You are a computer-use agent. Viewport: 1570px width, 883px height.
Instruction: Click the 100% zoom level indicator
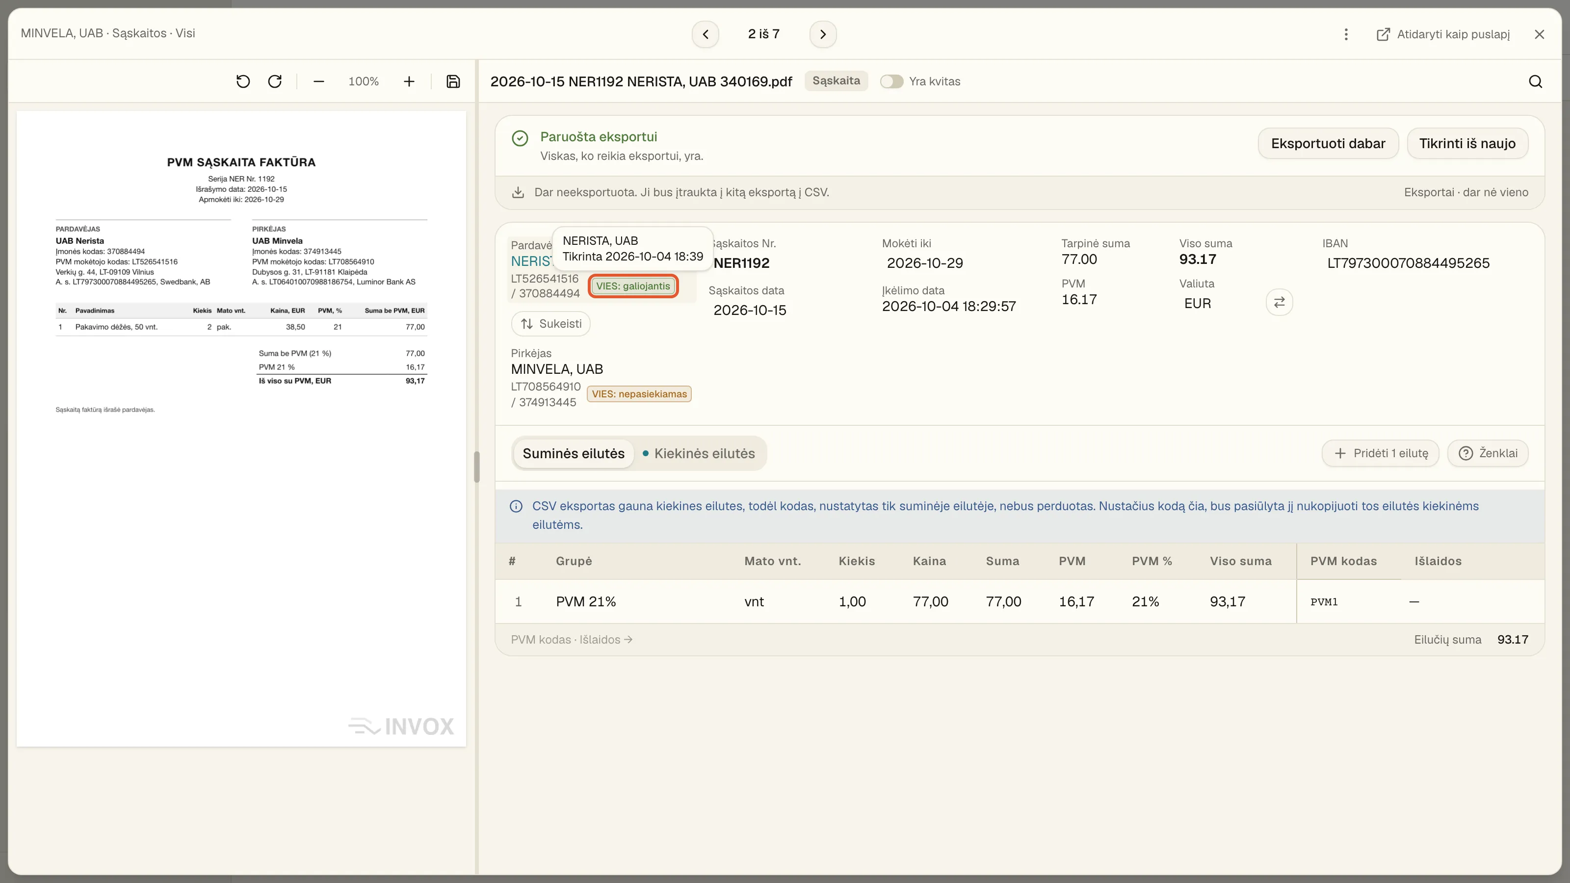tap(363, 81)
